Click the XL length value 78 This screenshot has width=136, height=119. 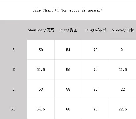(x=95, y=109)
